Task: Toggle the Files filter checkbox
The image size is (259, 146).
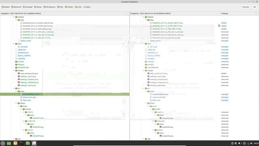Action: [58, 7]
